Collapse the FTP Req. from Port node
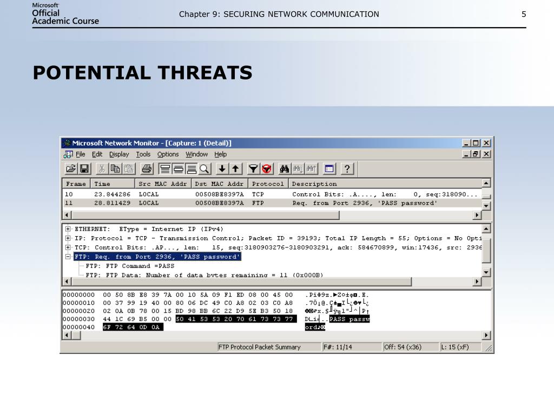 [68, 257]
